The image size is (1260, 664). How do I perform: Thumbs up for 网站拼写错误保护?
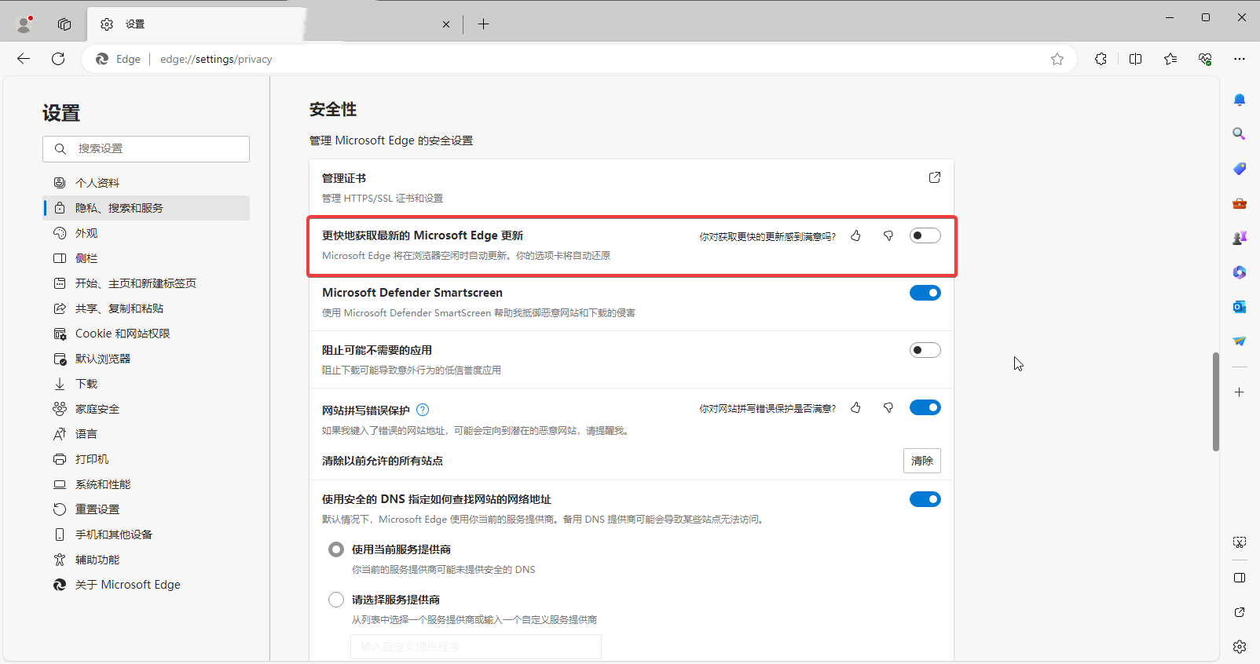855,407
